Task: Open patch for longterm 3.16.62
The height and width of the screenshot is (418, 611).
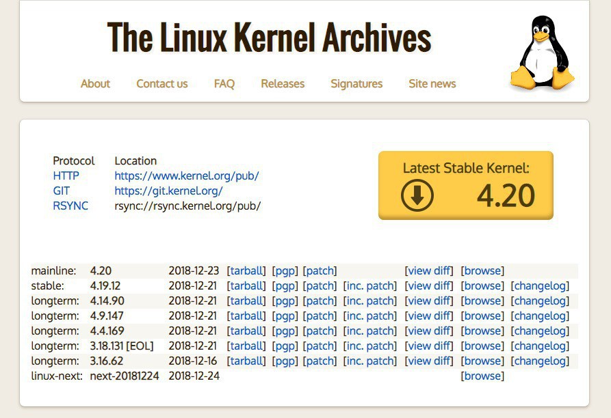Action: point(320,361)
